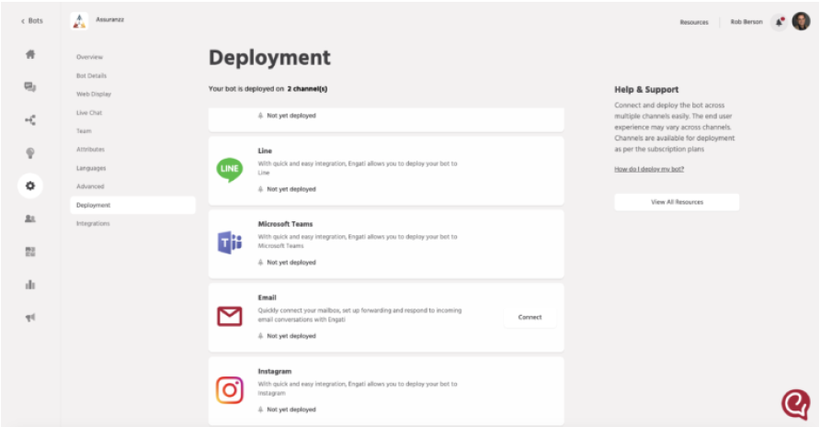
Task: Go back to Bots list
Action: (30, 21)
